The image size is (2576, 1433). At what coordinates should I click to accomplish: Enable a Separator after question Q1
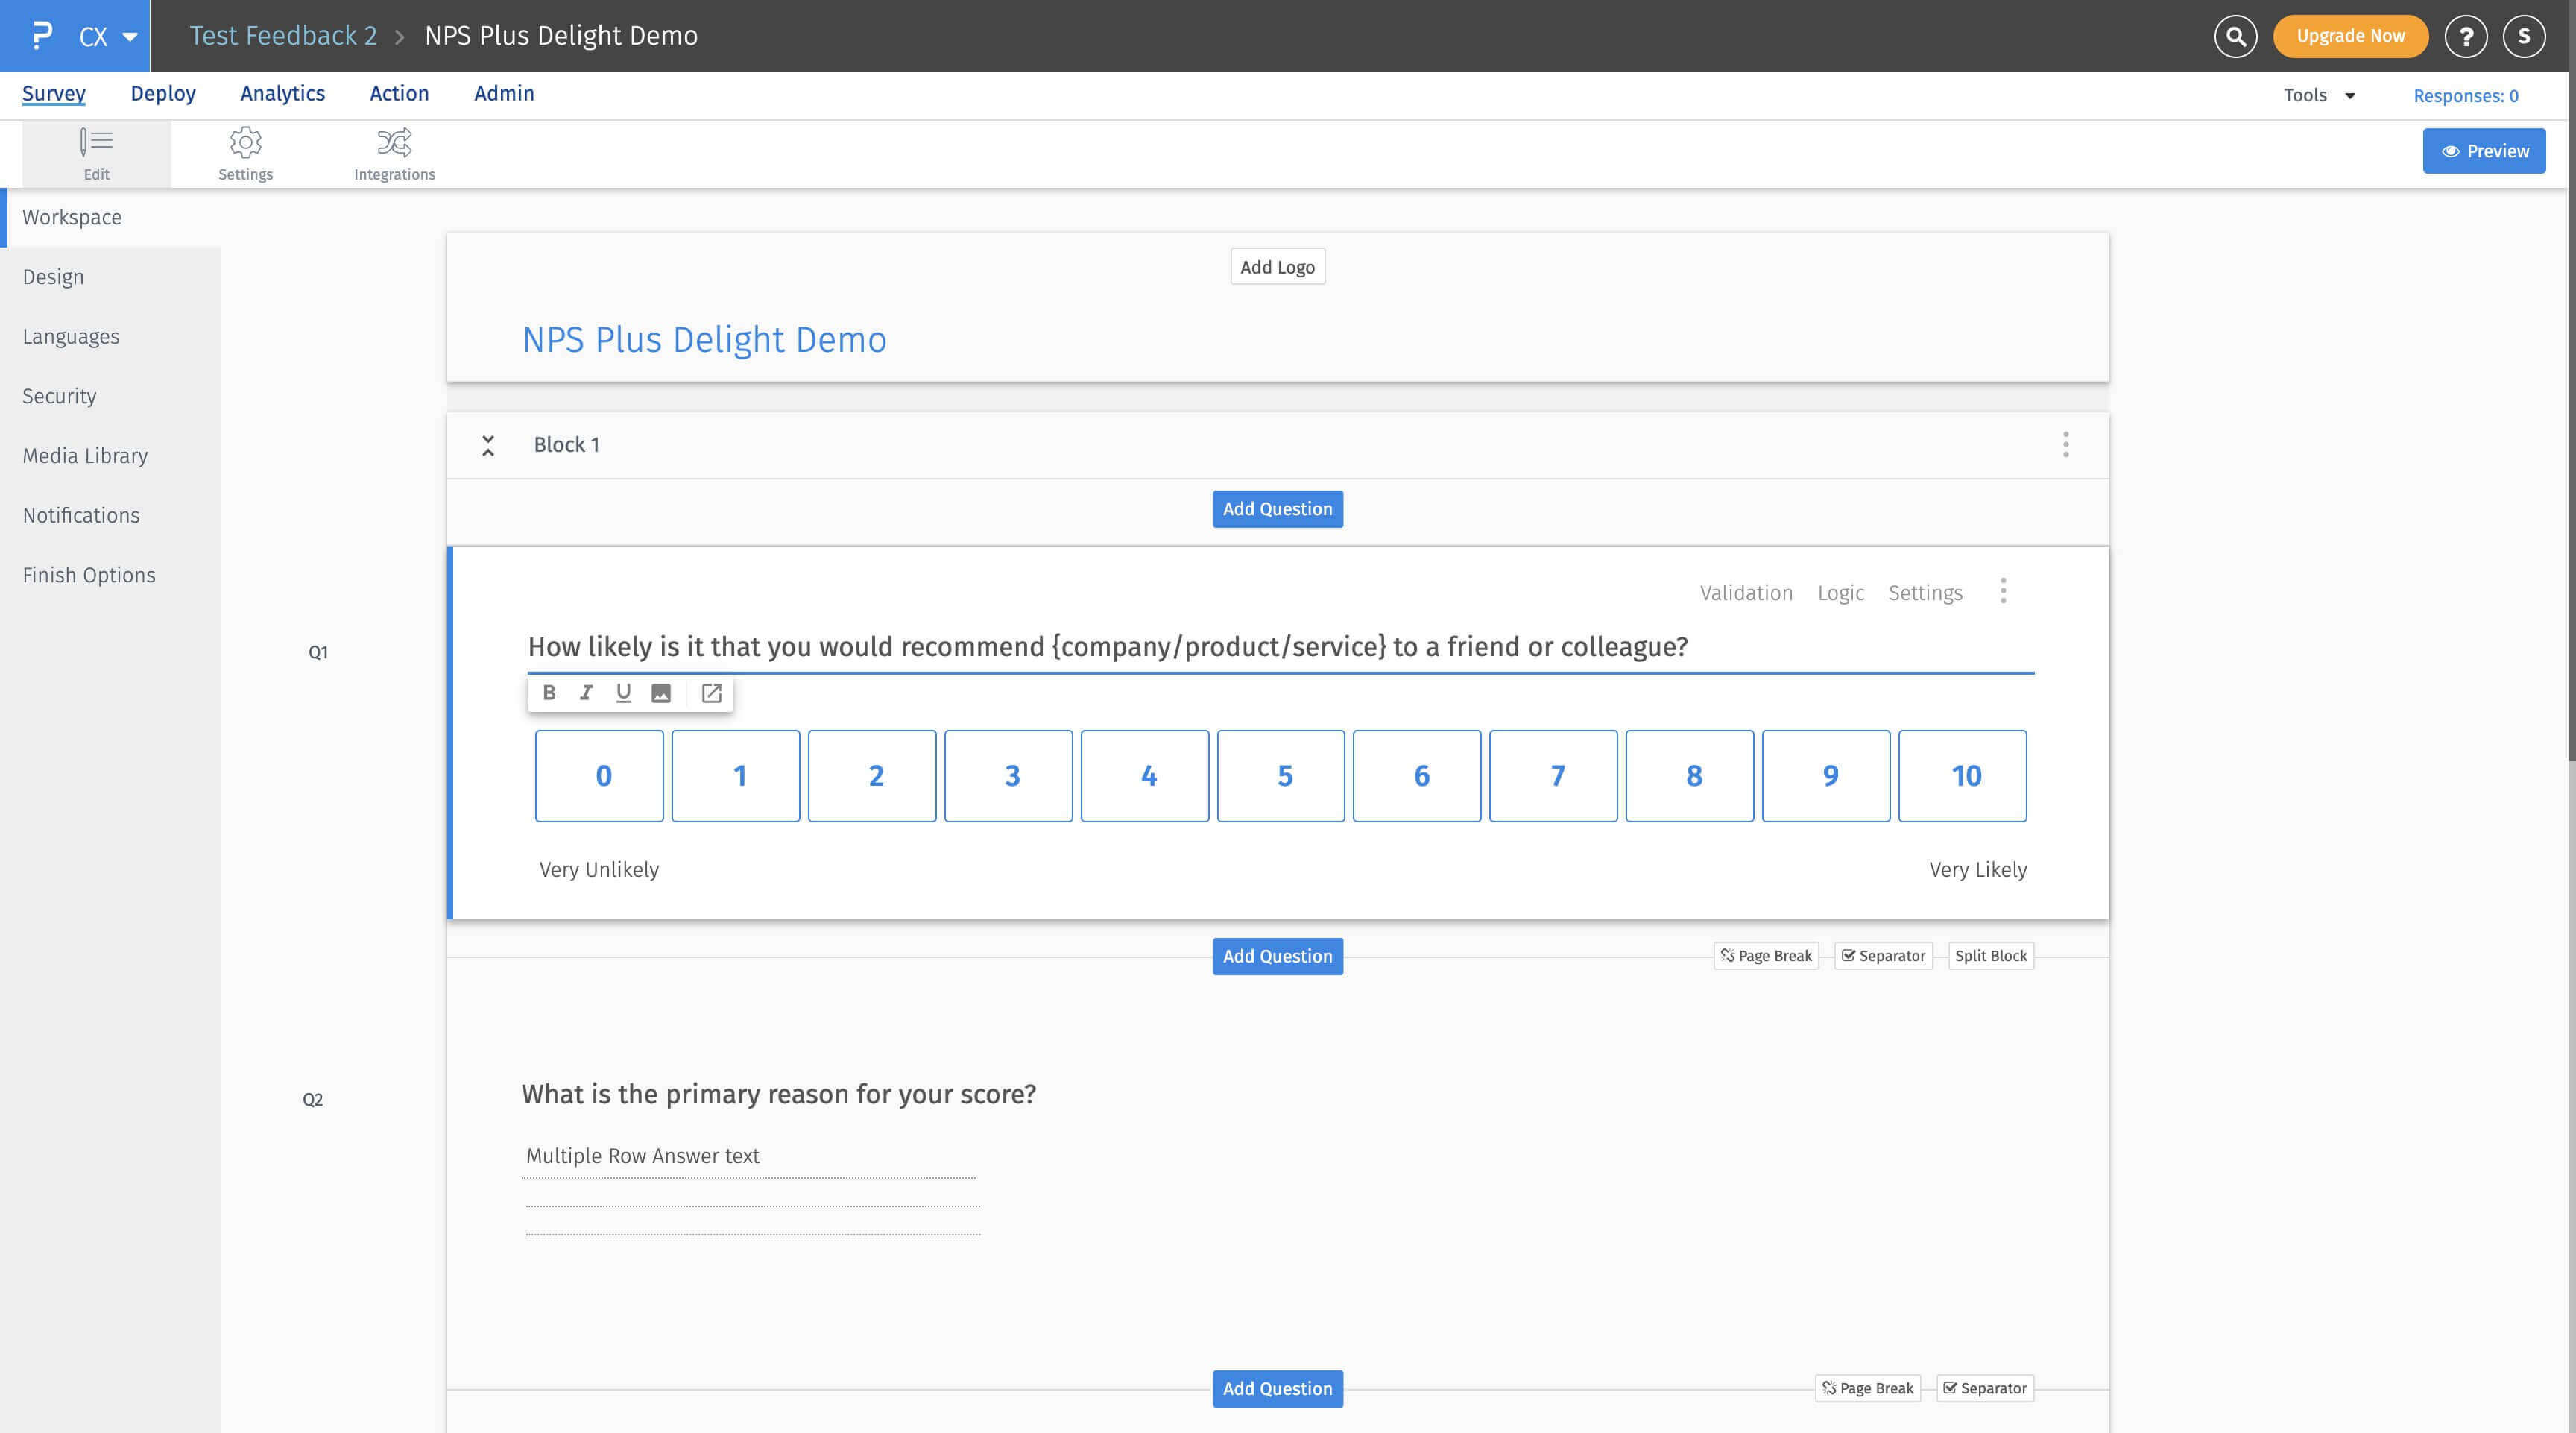click(1883, 956)
